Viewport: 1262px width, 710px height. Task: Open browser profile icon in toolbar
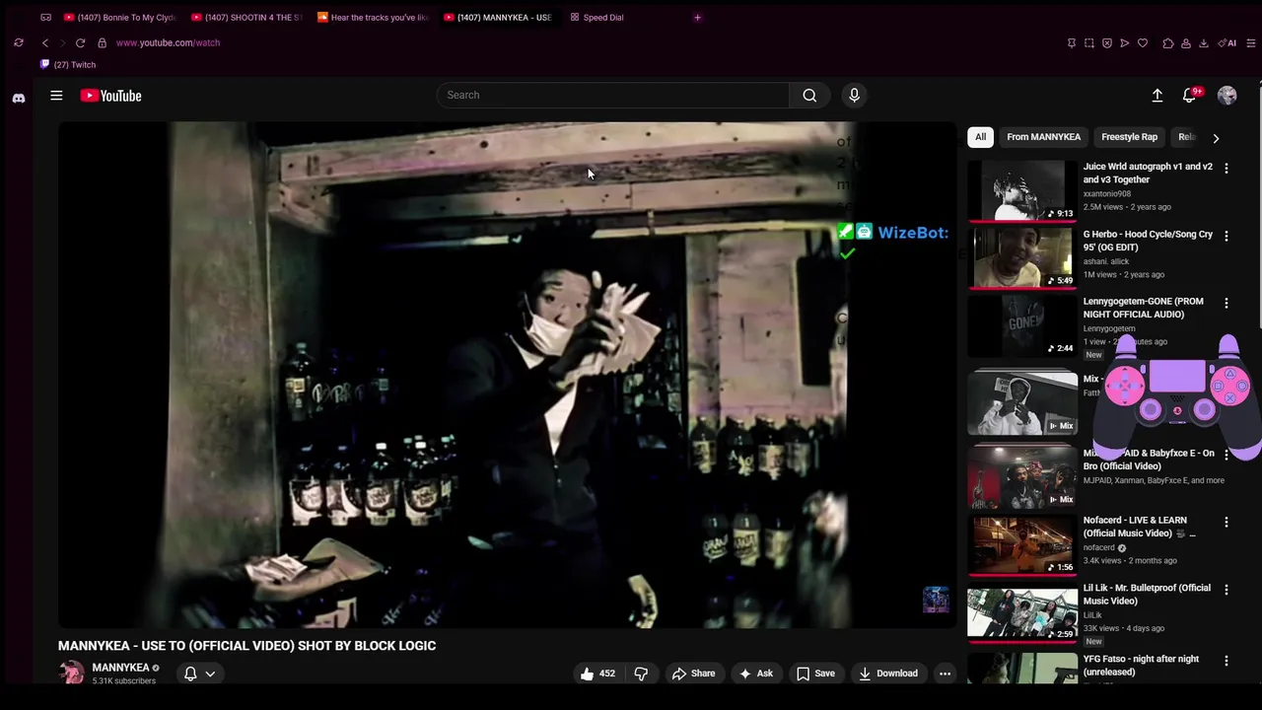(x=1185, y=43)
